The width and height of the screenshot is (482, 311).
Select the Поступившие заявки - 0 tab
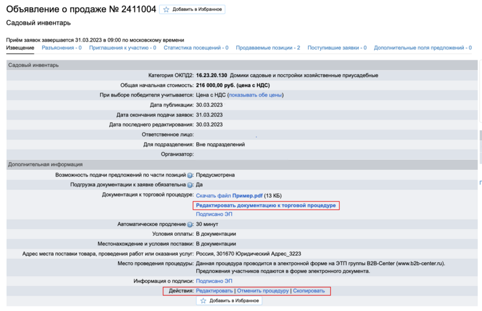tap(337, 48)
